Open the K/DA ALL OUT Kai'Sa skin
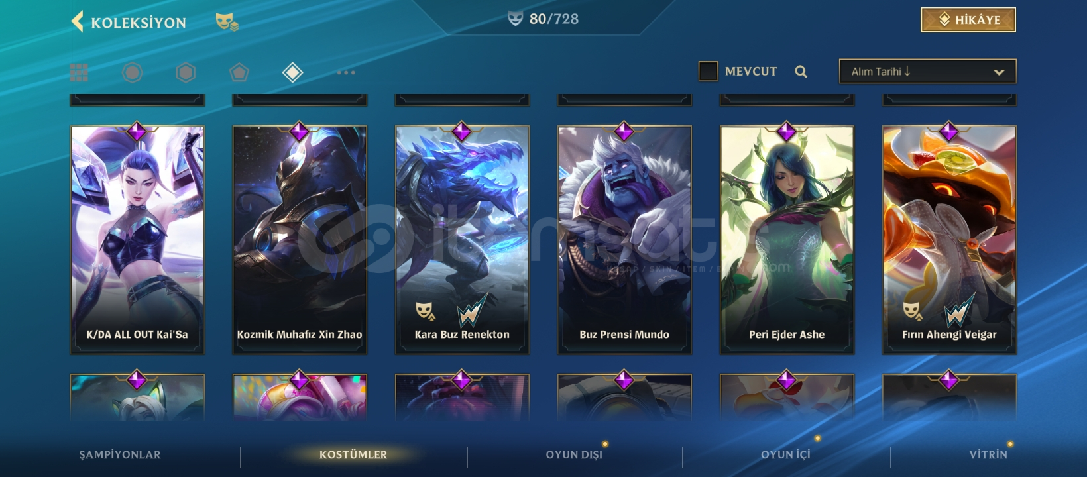This screenshot has width=1087, height=477. point(137,239)
